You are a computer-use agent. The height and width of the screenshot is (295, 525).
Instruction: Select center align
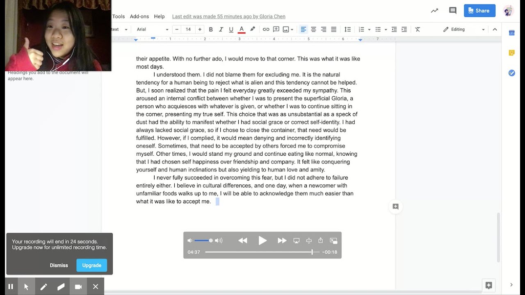pos(313,29)
